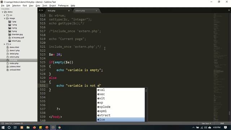Open Chrome from taskbar
Viewport: 231px width, 130px height.
(59, 127)
